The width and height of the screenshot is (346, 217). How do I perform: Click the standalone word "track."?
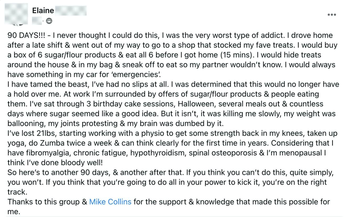[17, 192]
